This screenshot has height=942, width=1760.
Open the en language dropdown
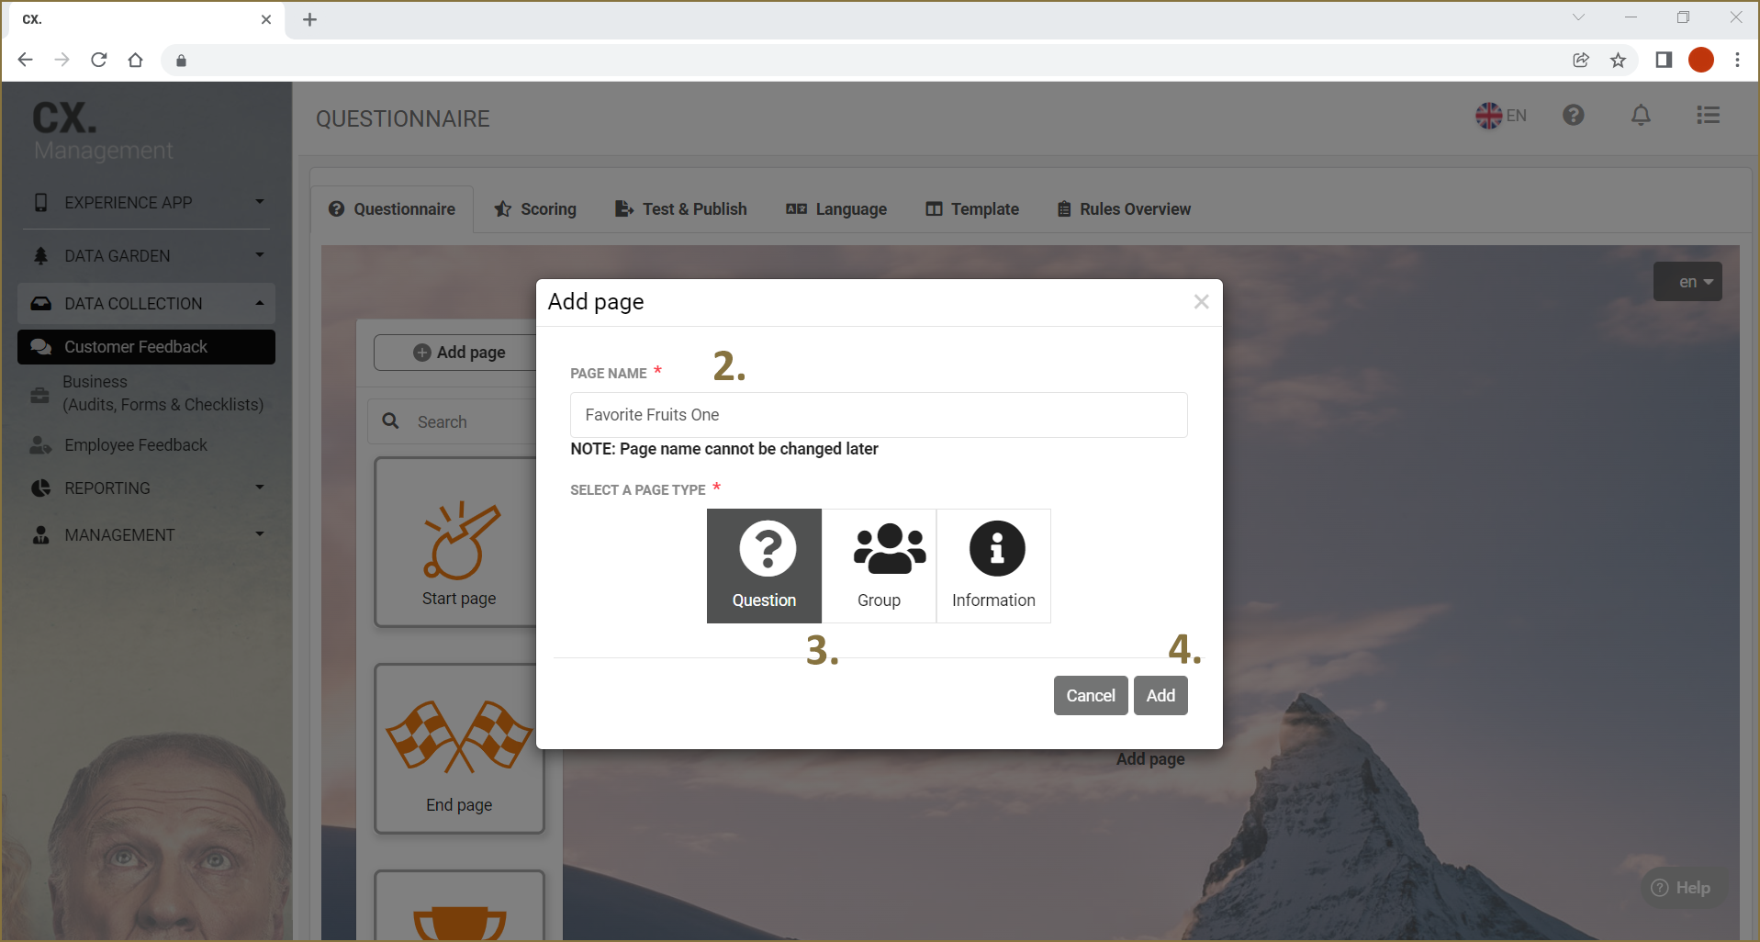(1687, 282)
